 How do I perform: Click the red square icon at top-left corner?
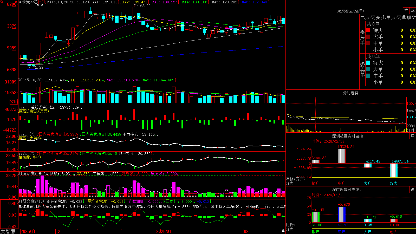[1, 1]
